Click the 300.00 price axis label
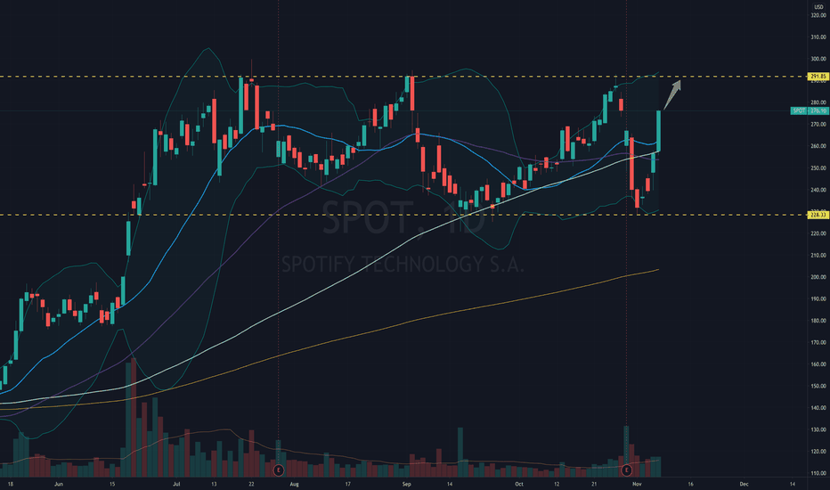 [x=818, y=59]
